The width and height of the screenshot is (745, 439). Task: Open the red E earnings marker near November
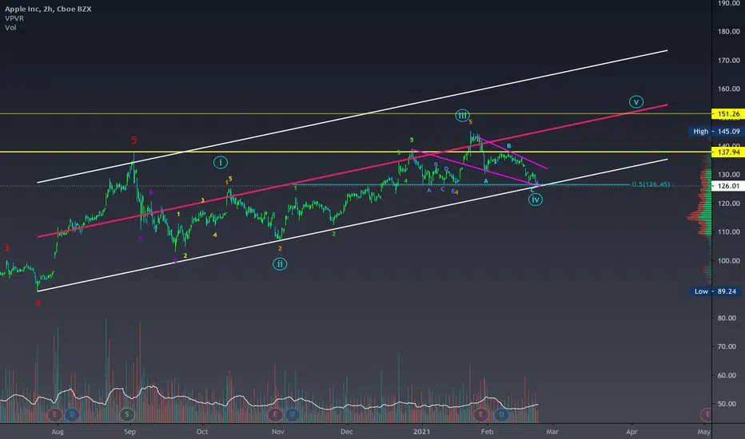pyautogui.click(x=275, y=414)
